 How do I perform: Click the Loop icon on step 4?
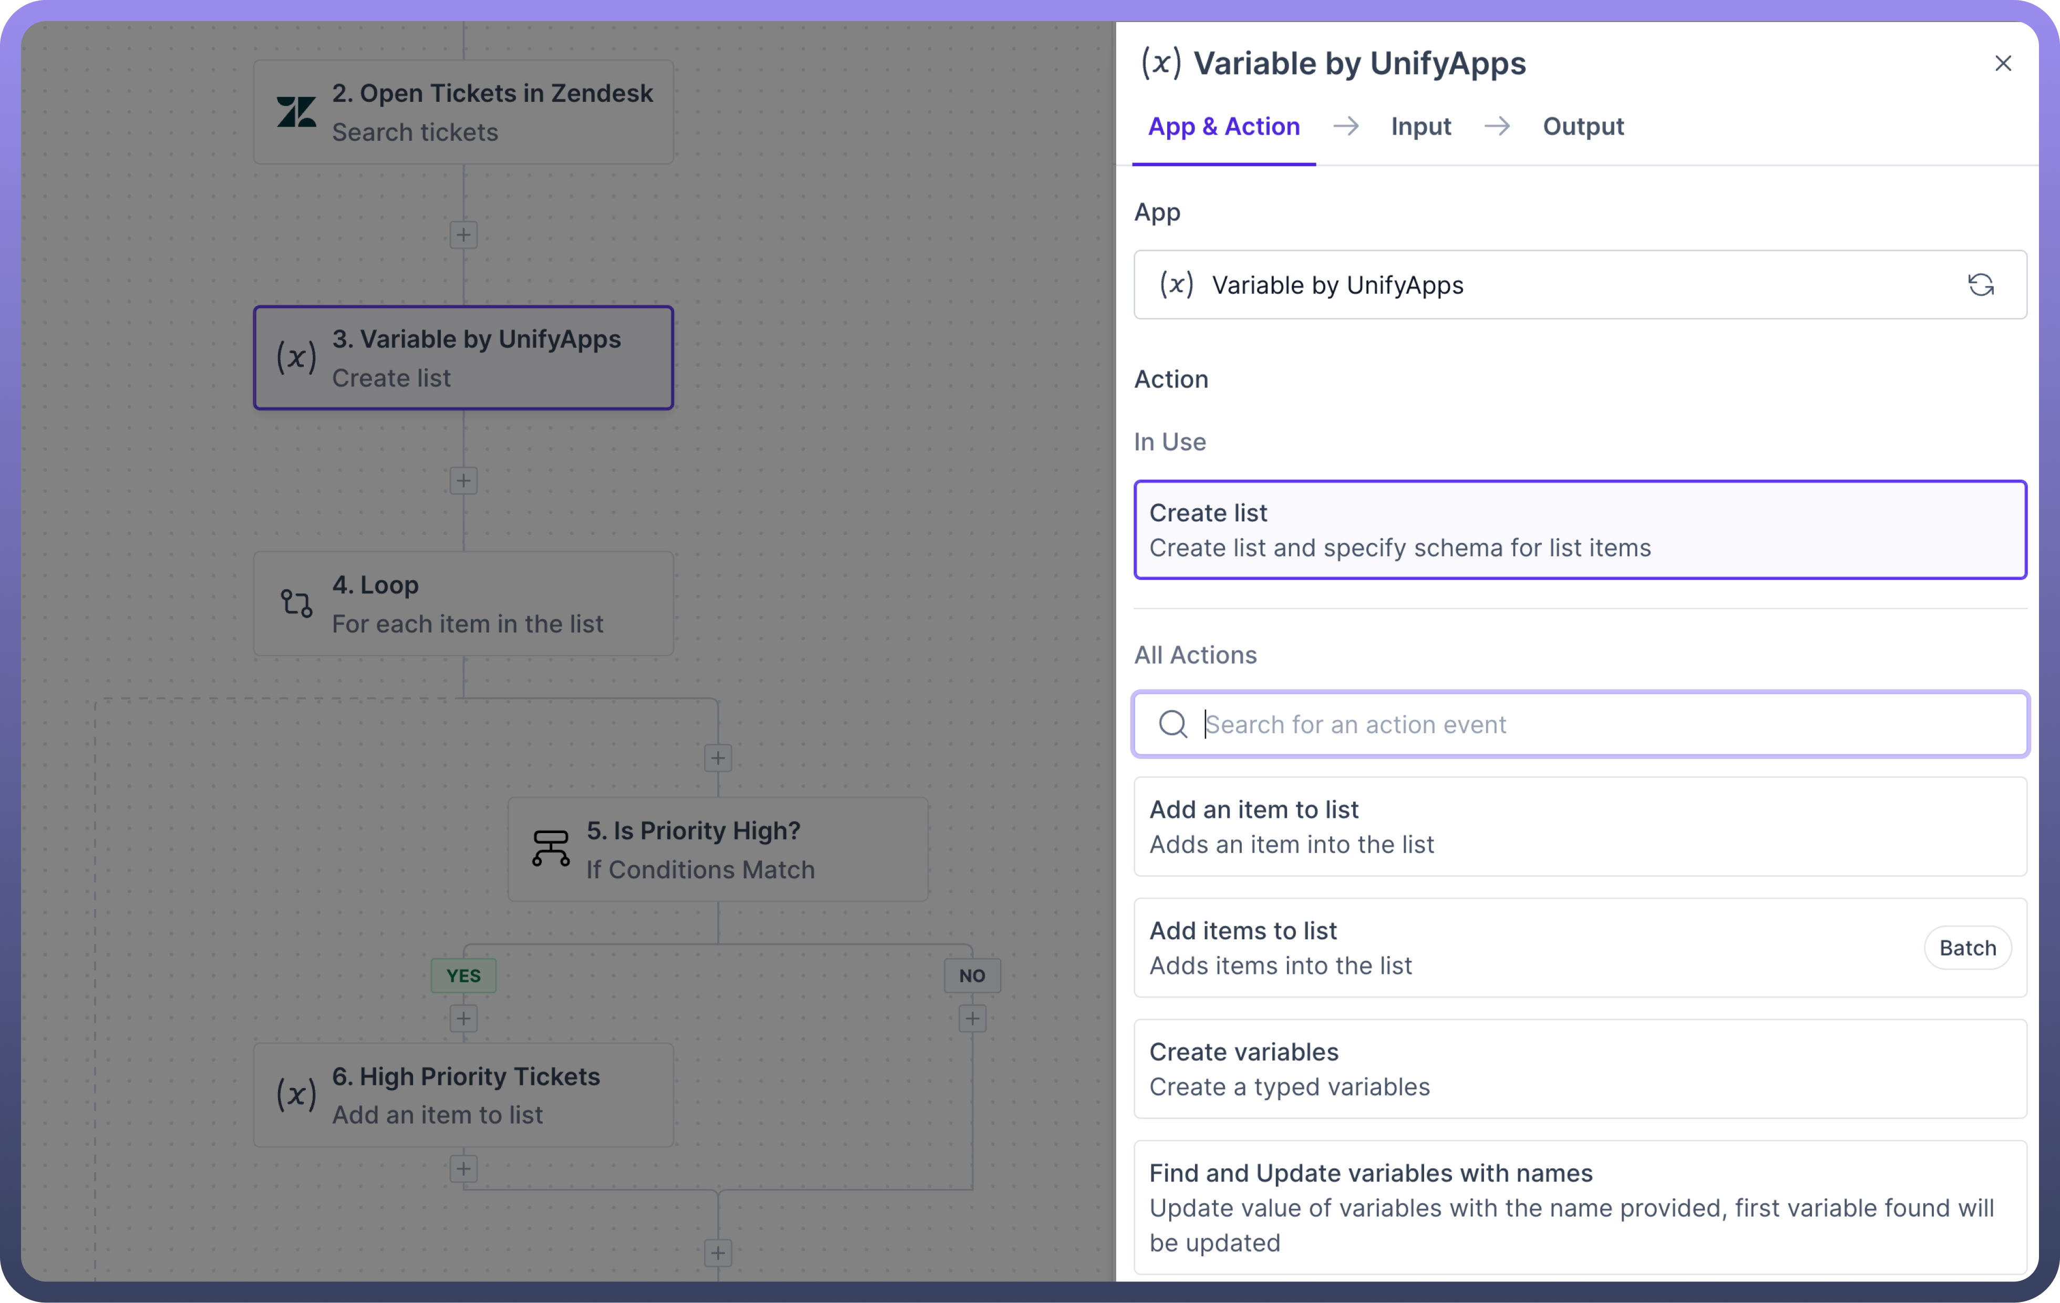pyautogui.click(x=296, y=603)
